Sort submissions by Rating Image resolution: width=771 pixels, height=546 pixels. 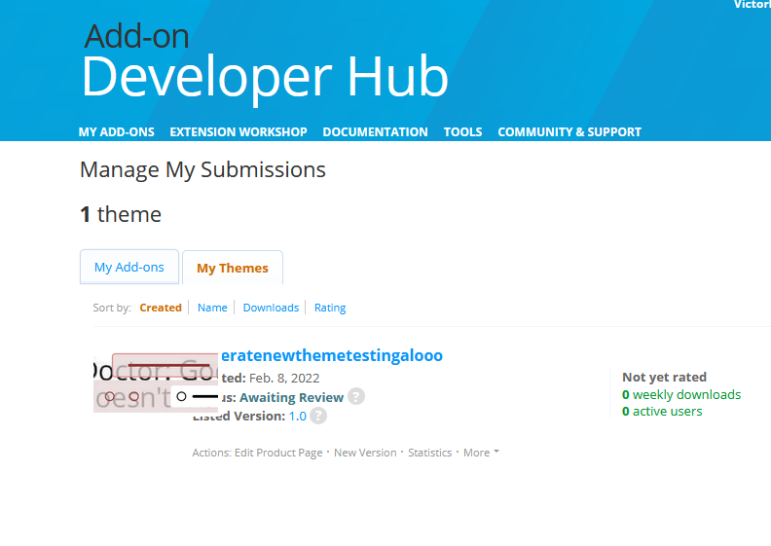pos(330,308)
